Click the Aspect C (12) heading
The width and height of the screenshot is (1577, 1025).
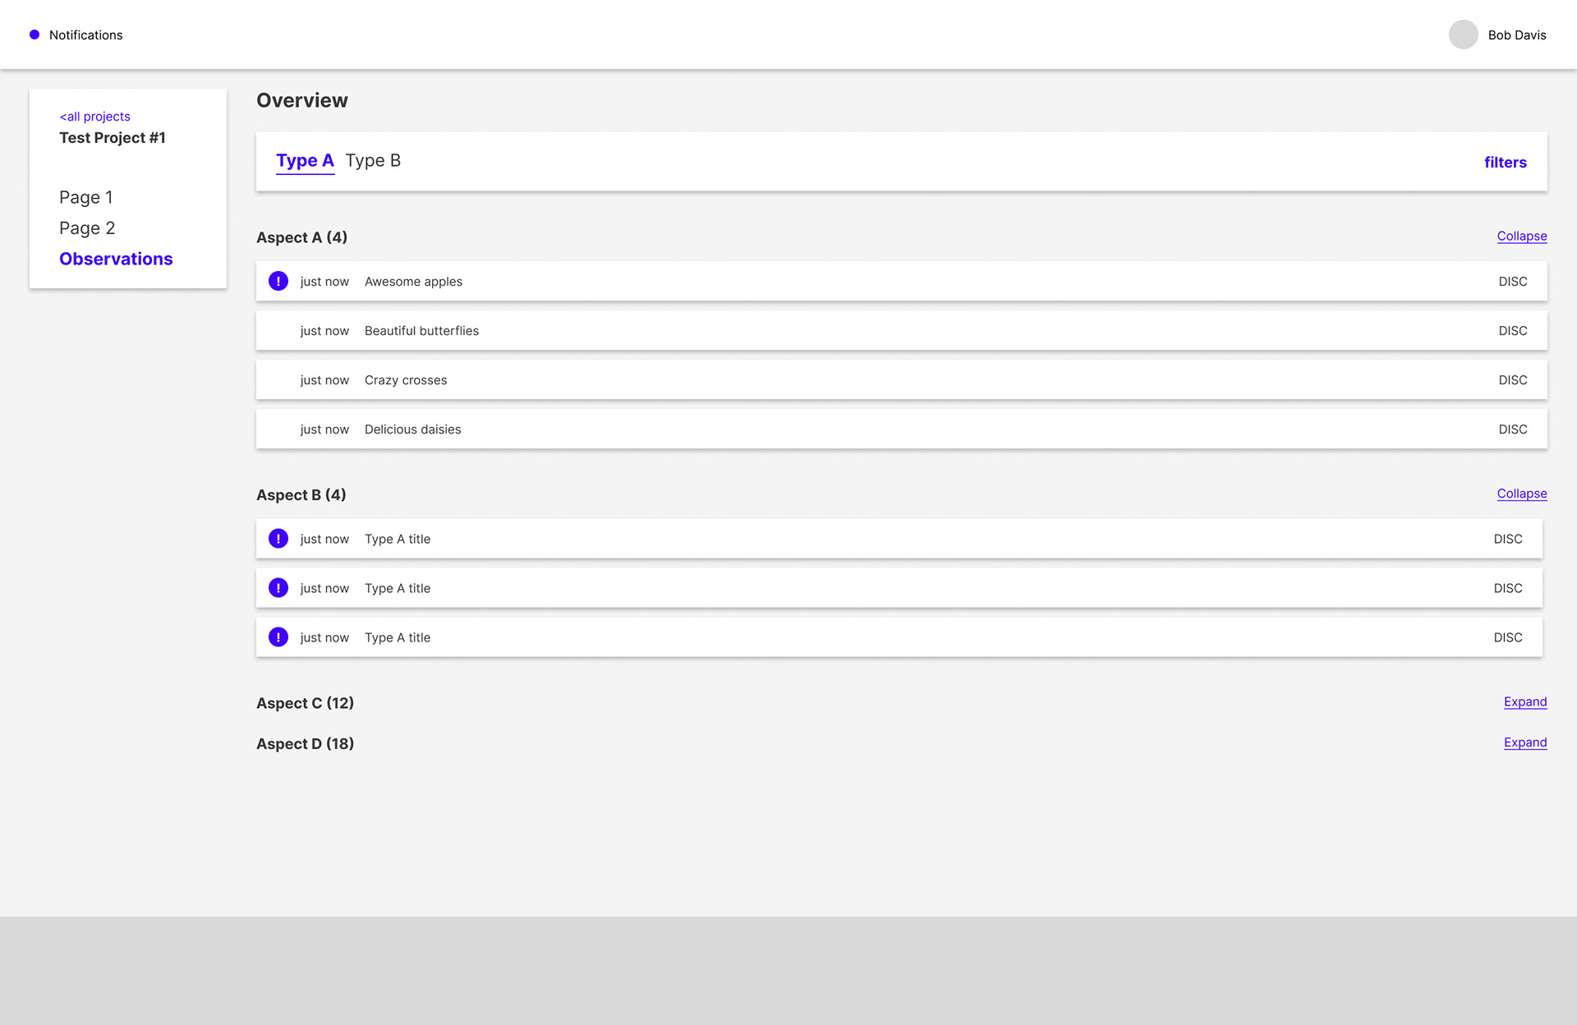click(305, 703)
